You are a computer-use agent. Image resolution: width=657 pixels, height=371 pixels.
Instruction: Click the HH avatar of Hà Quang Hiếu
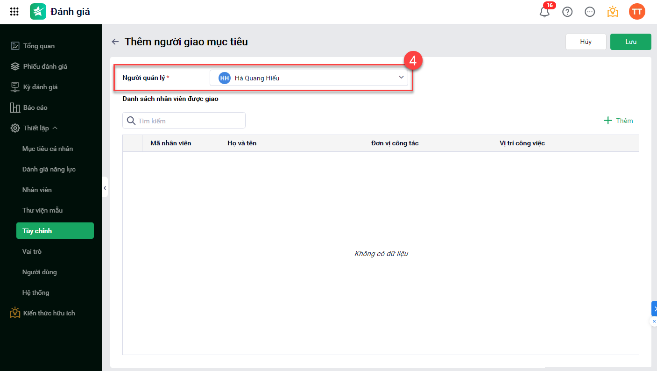[x=225, y=78]
